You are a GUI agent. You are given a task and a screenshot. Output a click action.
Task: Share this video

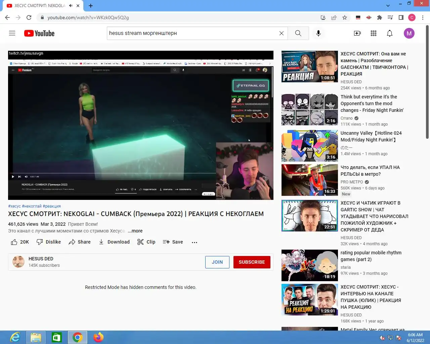pyautogui.click(x=80, y=242)
